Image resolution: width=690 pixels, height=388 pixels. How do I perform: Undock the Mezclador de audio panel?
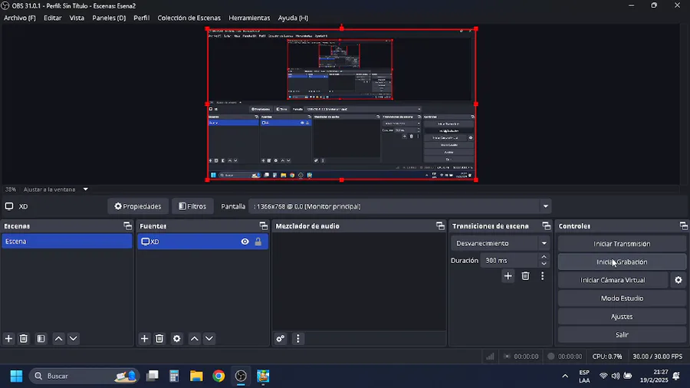click(441, 225)
